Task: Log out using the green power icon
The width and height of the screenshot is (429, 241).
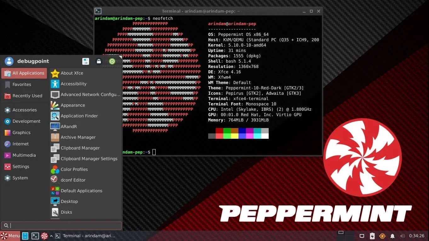Action: (112, 61)
